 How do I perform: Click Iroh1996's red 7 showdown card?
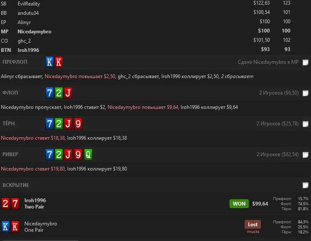[15, 204]
